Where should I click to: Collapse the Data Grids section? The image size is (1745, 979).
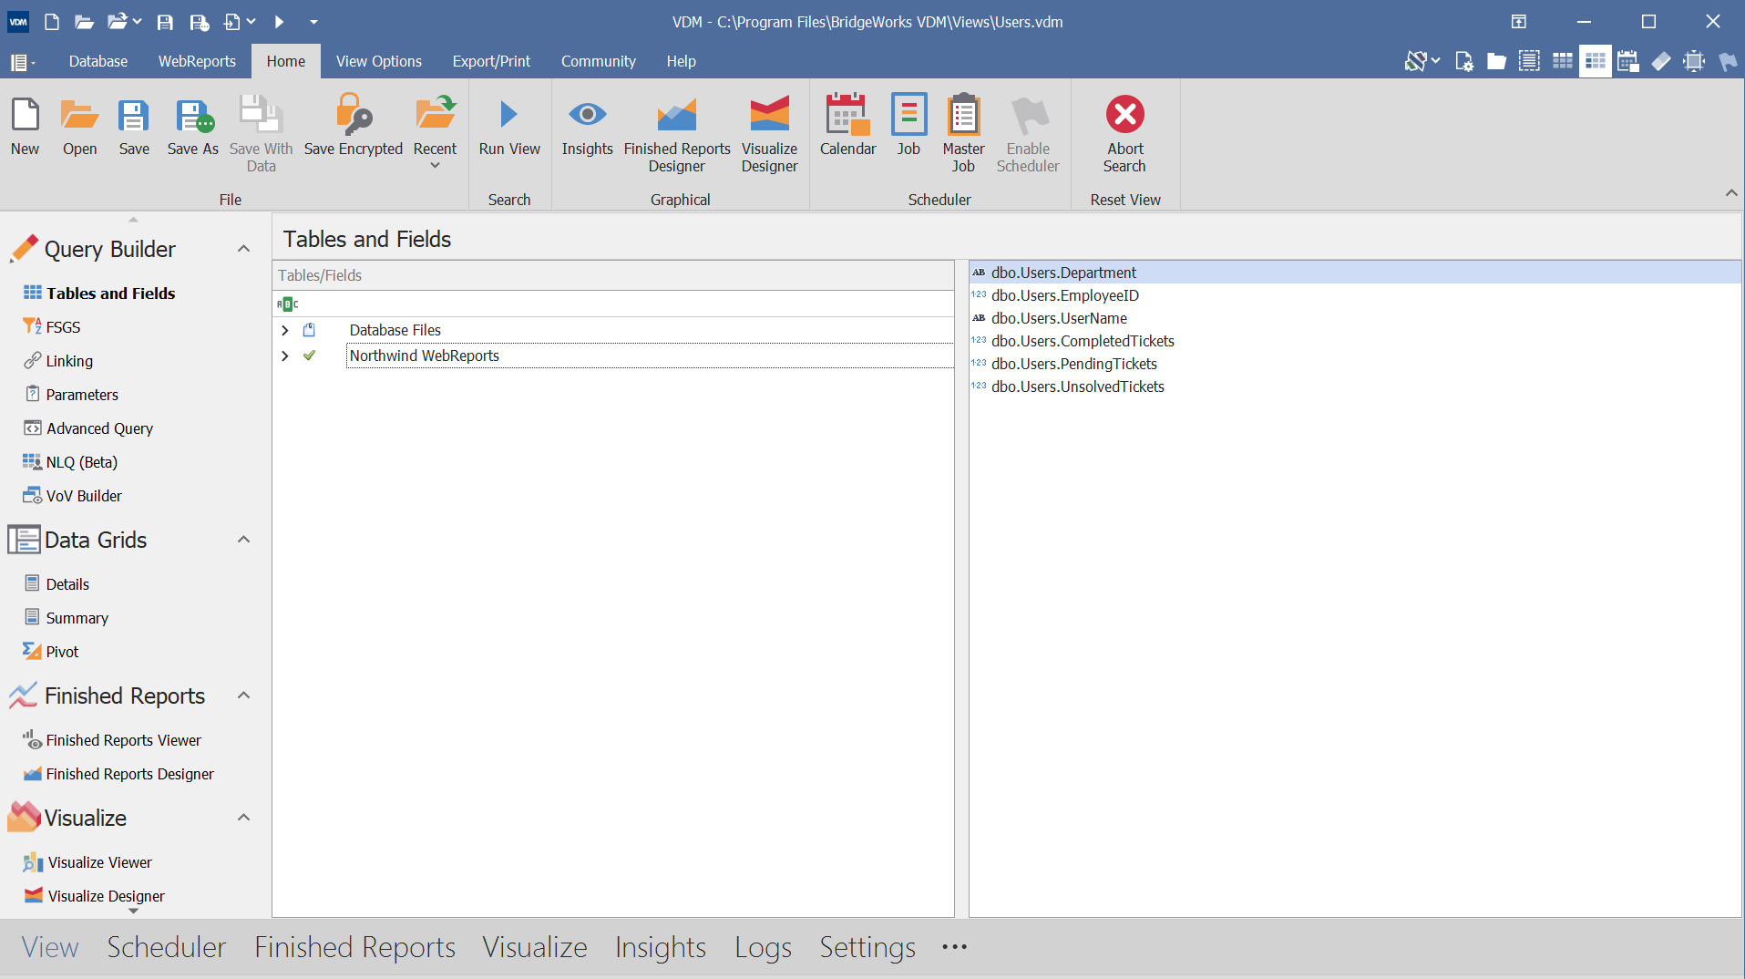243,540
